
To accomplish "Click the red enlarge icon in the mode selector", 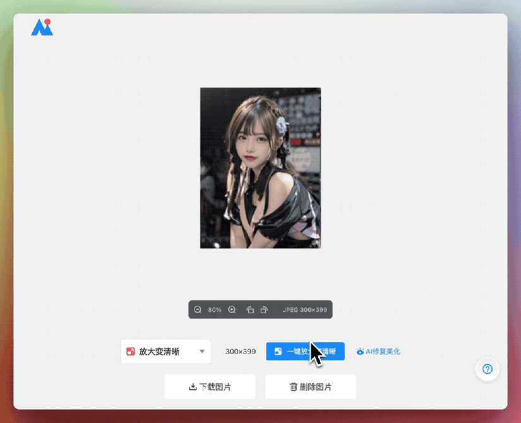I will pyautogui.click(x=131, y=352).
